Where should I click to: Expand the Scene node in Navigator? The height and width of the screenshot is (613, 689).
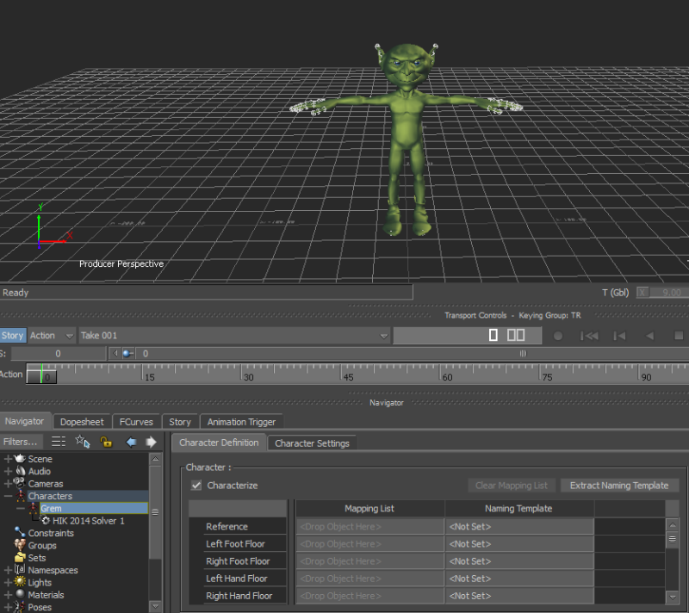click(9, 459)
